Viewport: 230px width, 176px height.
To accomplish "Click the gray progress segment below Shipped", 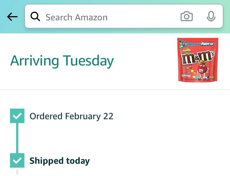I will (17, 172).
